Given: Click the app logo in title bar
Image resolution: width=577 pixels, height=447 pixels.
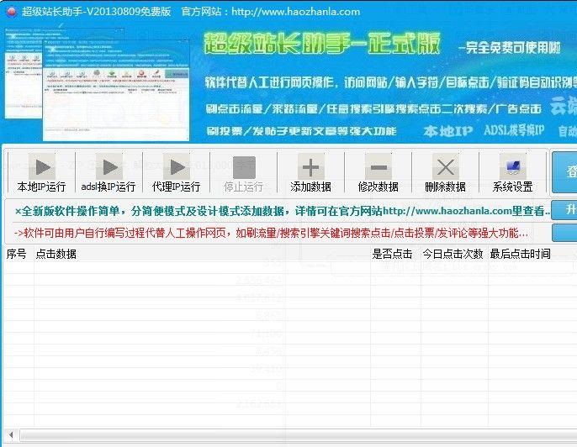Looking at the screenshot, I should 12,12.
